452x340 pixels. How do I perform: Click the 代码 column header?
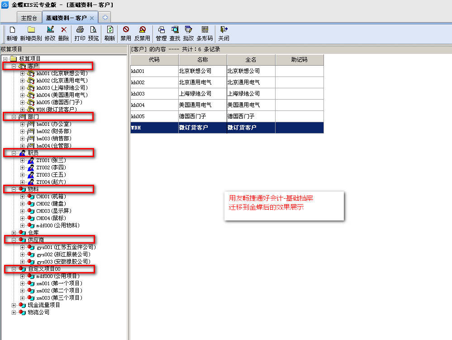[154, 60]
